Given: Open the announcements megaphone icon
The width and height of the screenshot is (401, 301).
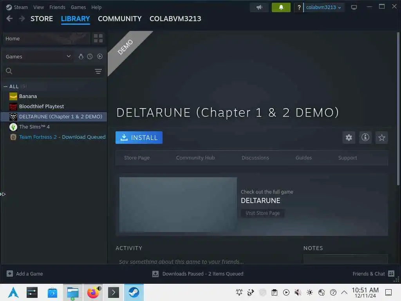Looking at the screenshot, I should (x=259, y=7).
